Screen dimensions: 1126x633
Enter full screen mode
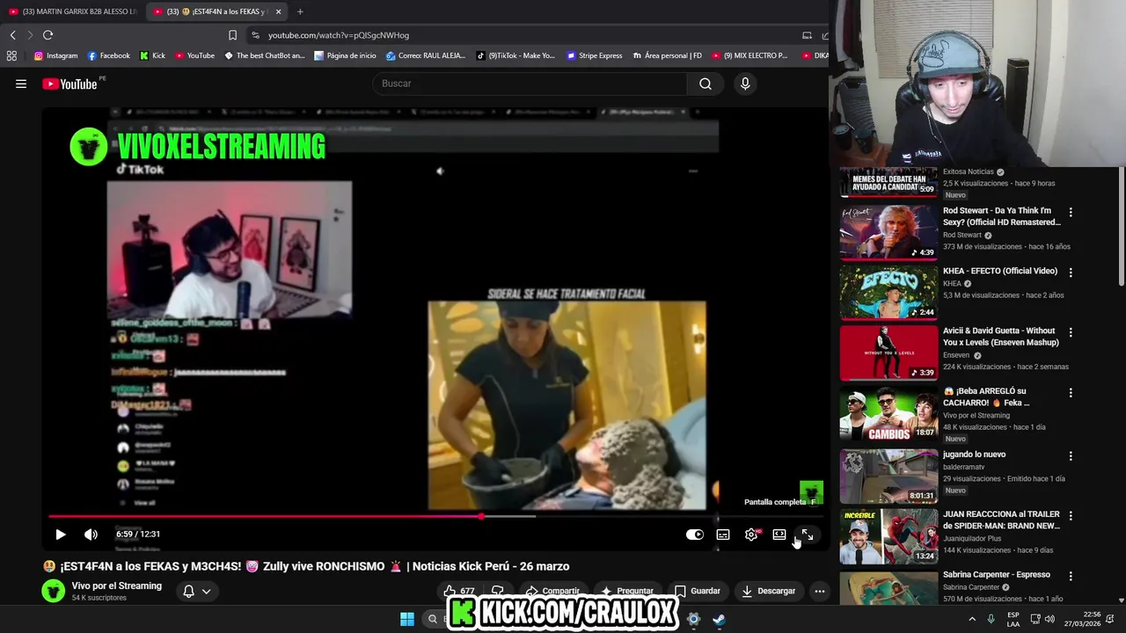(x=808, y=535)
